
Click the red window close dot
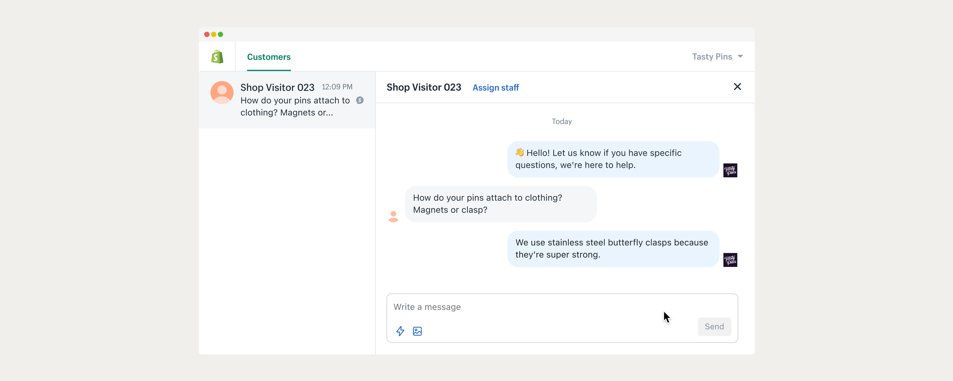(207, 34)
